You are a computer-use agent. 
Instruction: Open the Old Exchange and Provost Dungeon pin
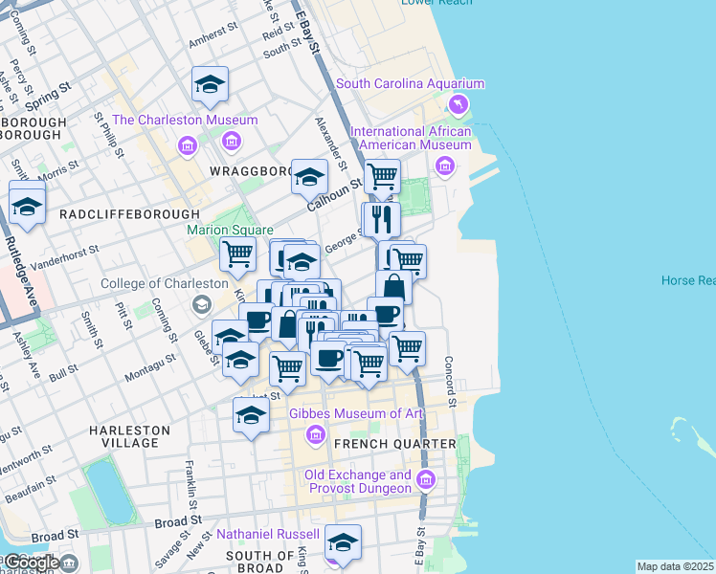click(x=426, y=479)
